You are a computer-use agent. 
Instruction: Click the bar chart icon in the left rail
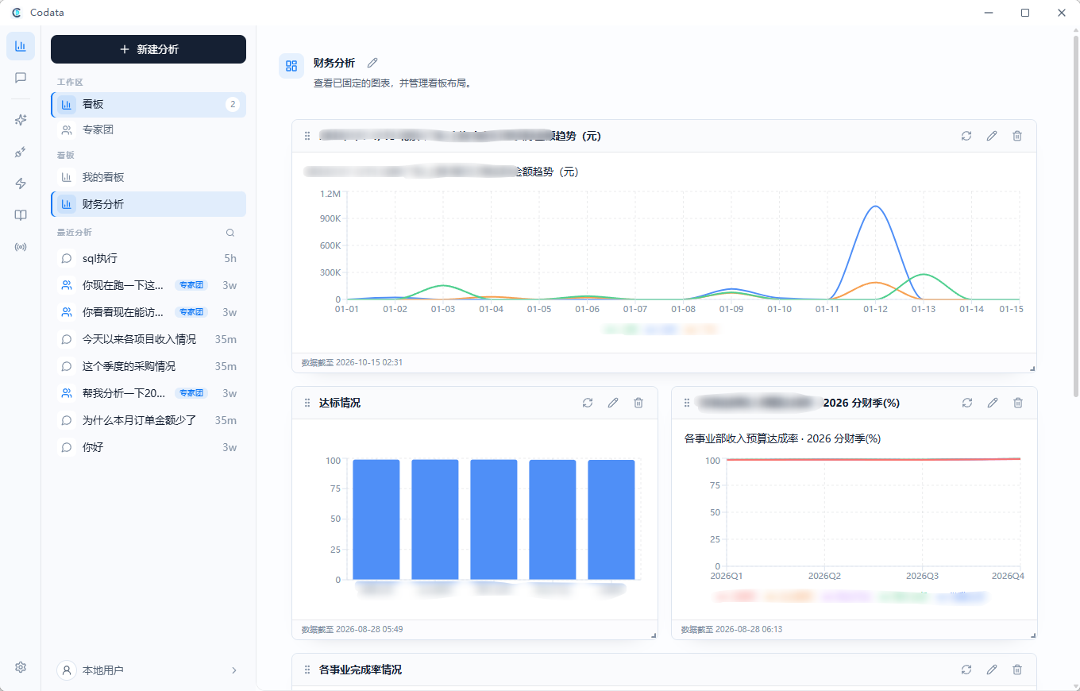21,46
